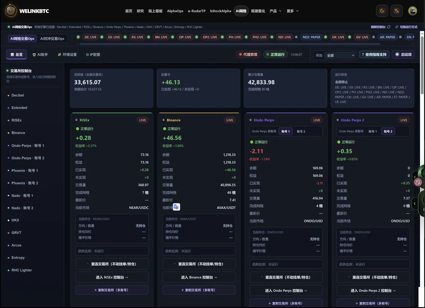
Task: Click the ND2: PAPER status chip
Action: [x=311, y=37]
